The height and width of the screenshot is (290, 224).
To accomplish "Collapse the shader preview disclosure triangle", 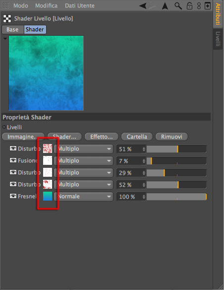I will click(x=5, y=39).
